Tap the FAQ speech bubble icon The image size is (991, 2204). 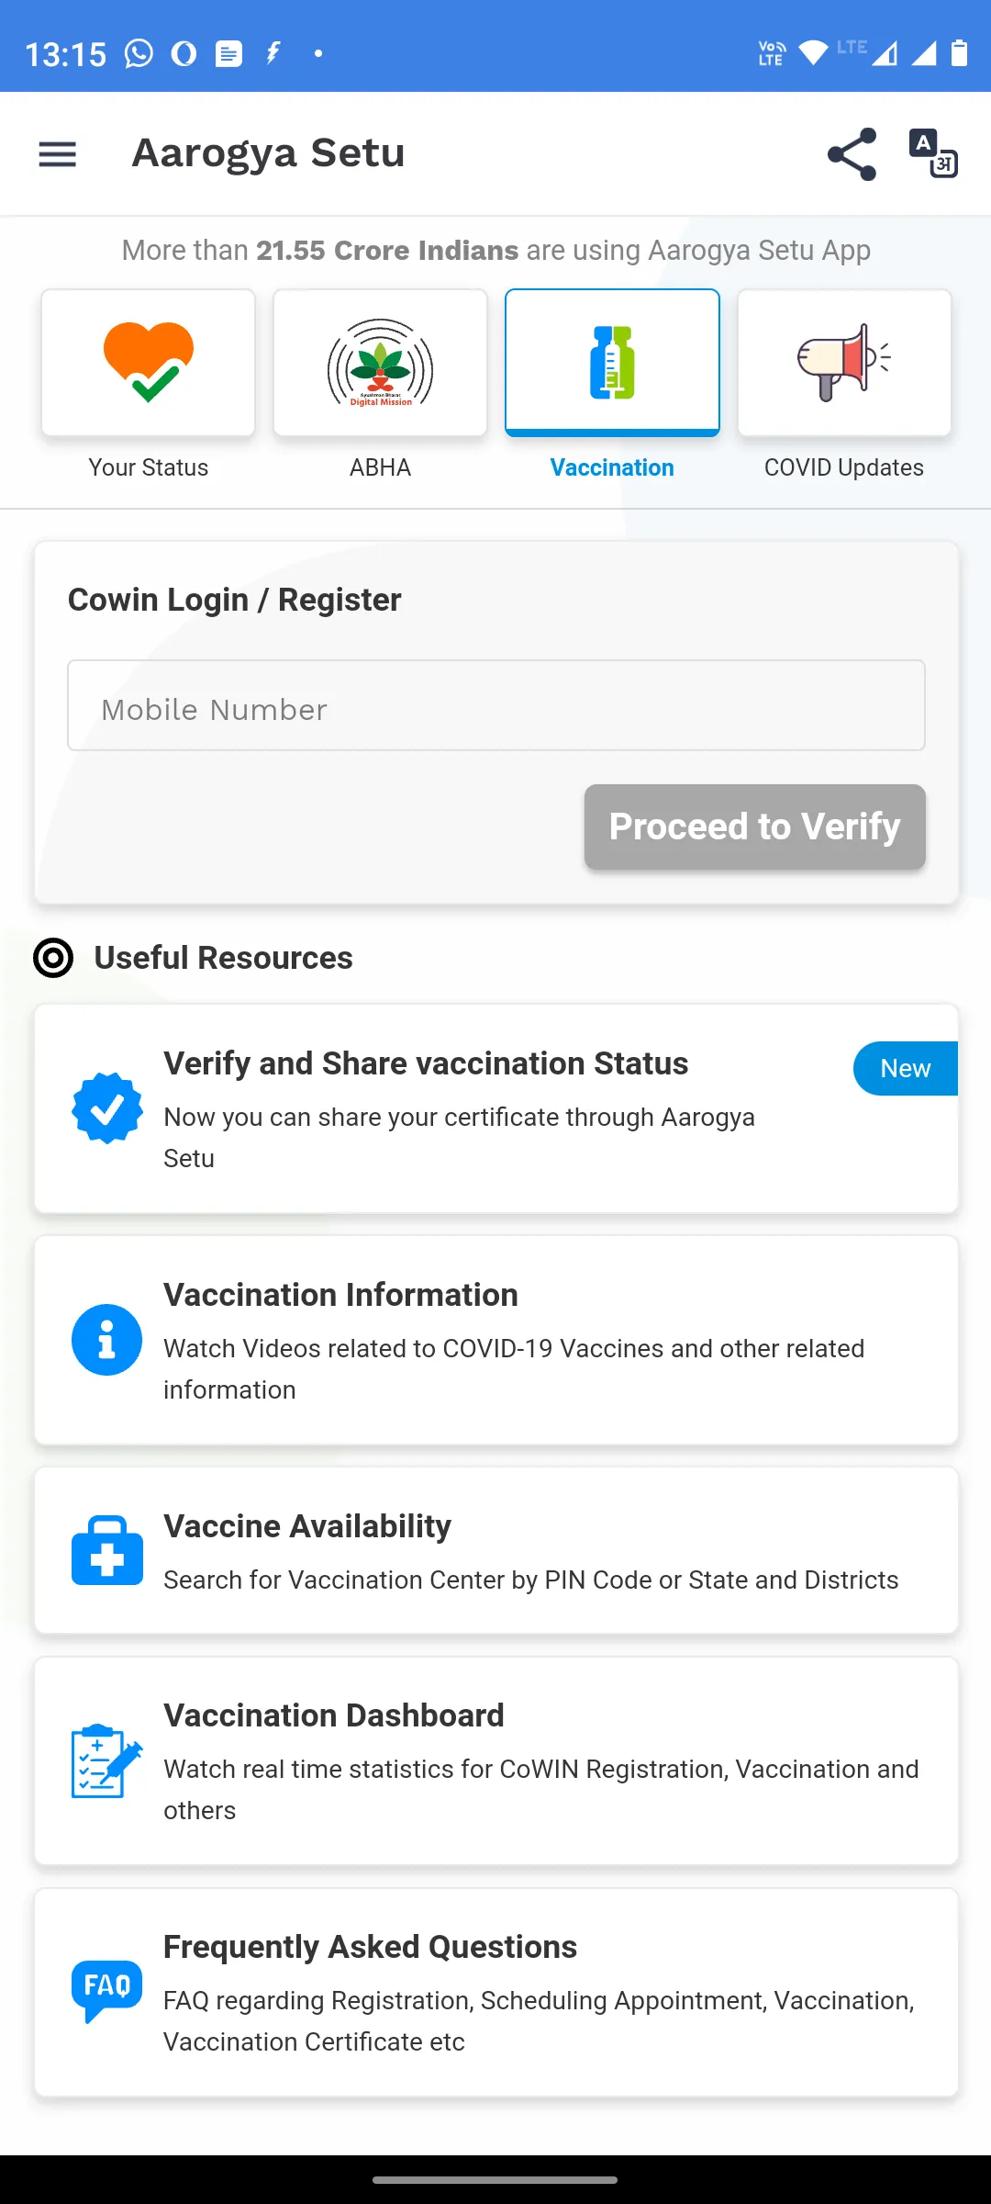tap(107, 1992)
